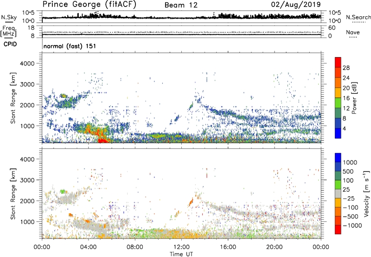
Task: Click 'normal (fast) 151' text
Action: coord(70,46)
